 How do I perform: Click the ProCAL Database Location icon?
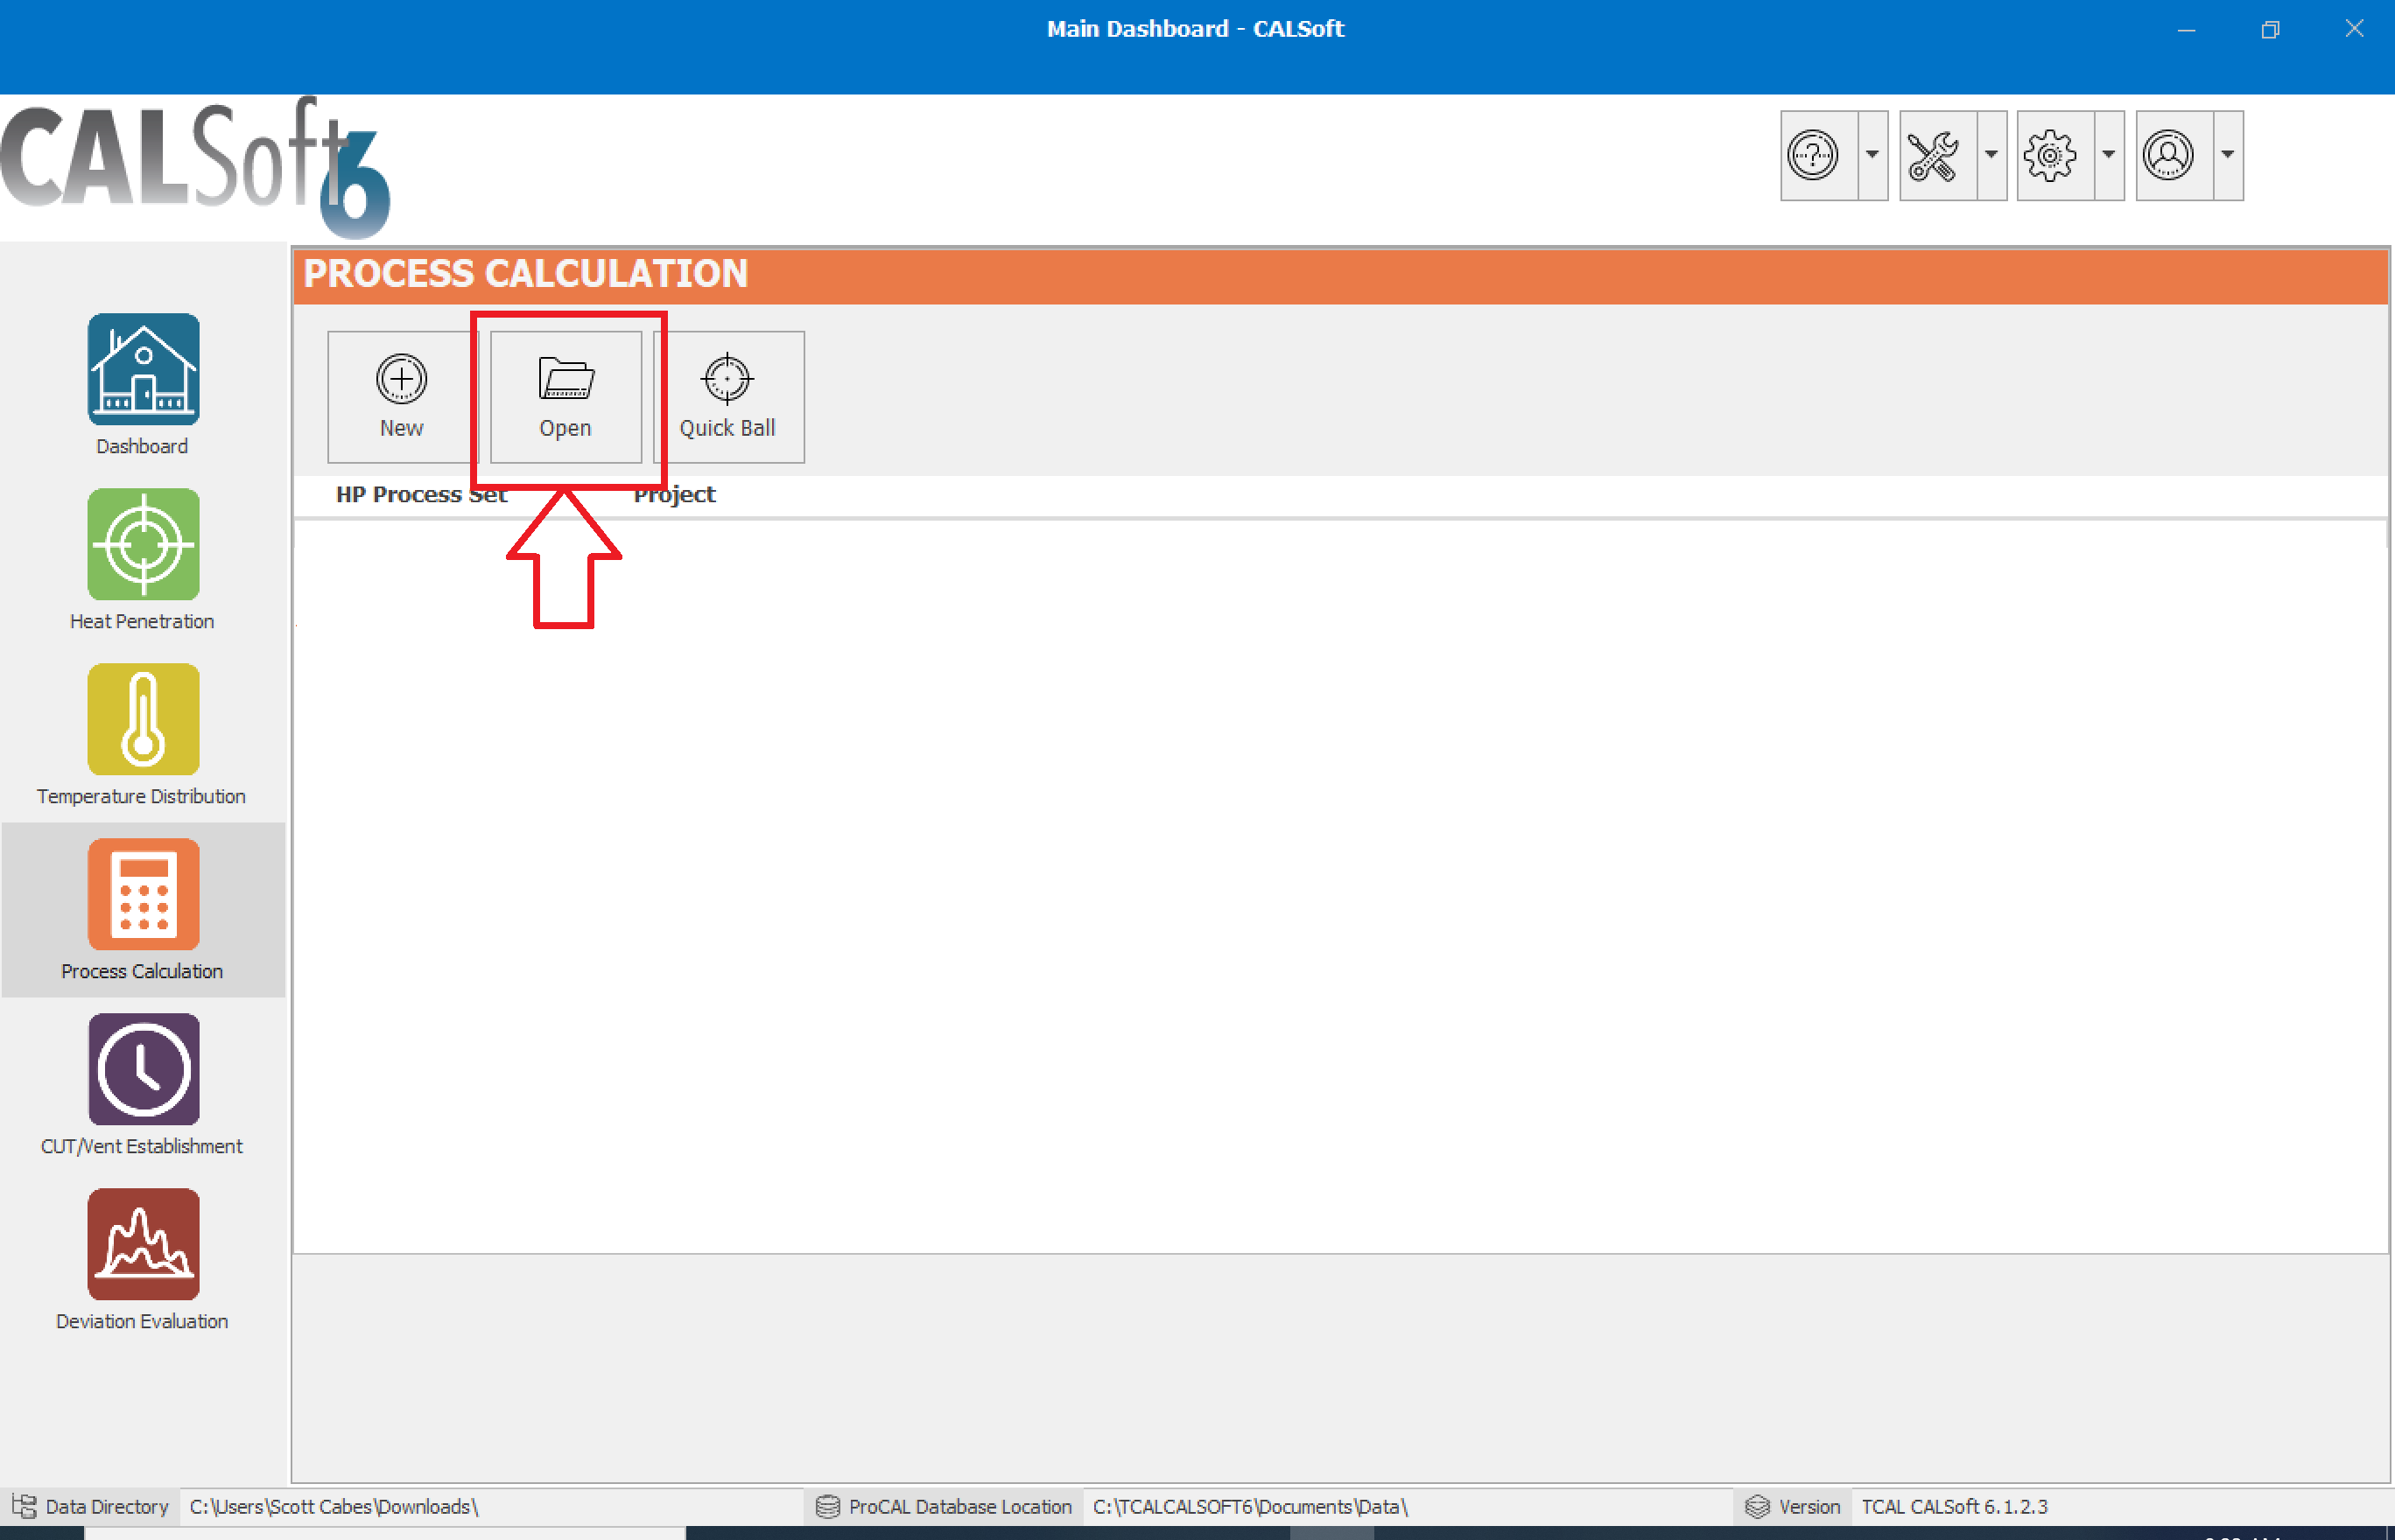pos(826,1507)
